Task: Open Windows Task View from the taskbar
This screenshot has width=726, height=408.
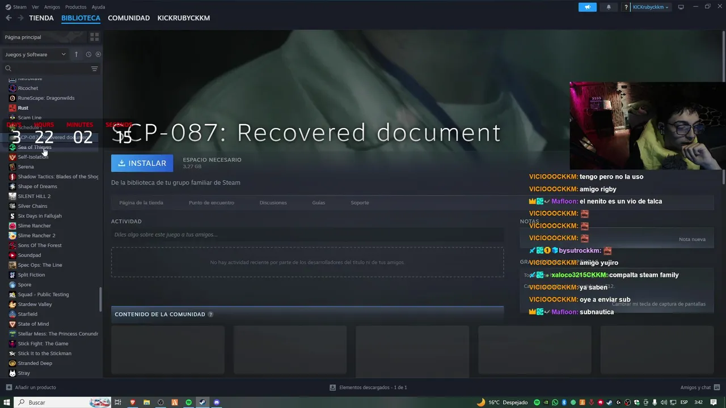Action: pyautogui.click(x=118, y=402)
